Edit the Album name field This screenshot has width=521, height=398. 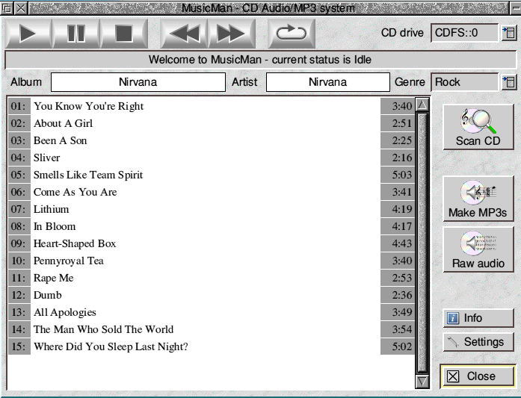[138, 82]
